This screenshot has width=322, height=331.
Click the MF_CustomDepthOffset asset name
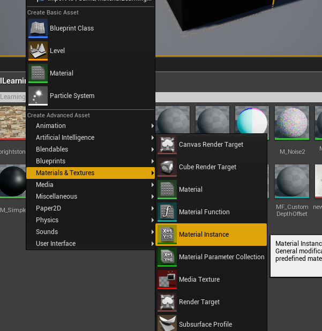292,210
